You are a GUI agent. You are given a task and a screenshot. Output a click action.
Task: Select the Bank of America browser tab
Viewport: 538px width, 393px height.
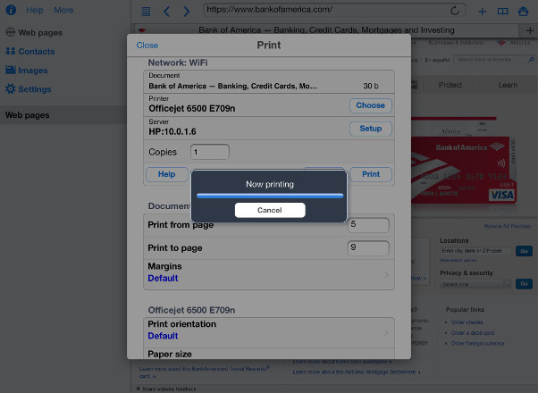[x=326, y=30]
